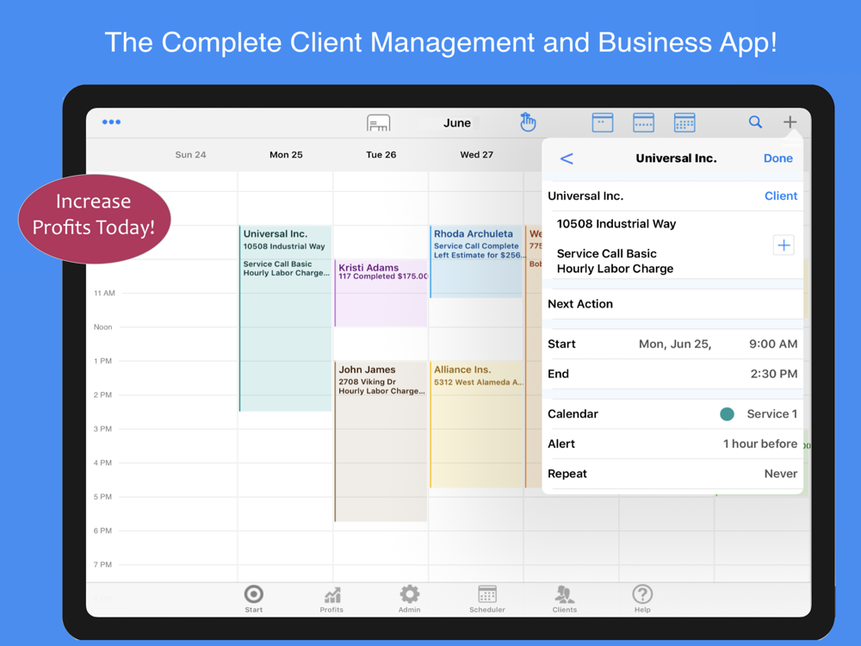Open the three-dot more menu
The width and height of the screenshot is (861, 646).
(x=111, y=122)
